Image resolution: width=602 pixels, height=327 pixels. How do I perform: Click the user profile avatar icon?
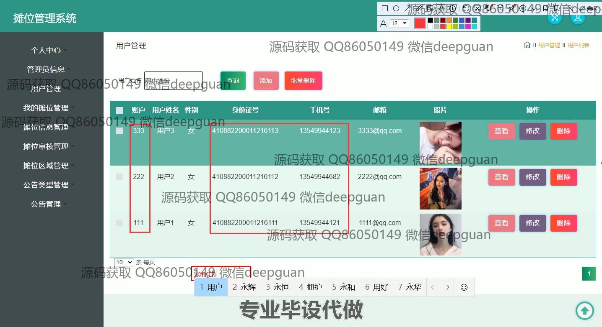pyautogui.click(x=578, y=18)
